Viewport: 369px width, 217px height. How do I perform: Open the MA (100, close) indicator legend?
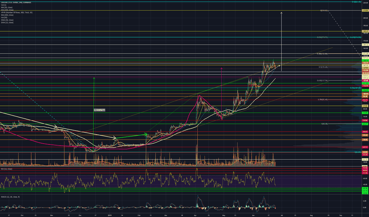pyautogui.click(x=7, y=10)
